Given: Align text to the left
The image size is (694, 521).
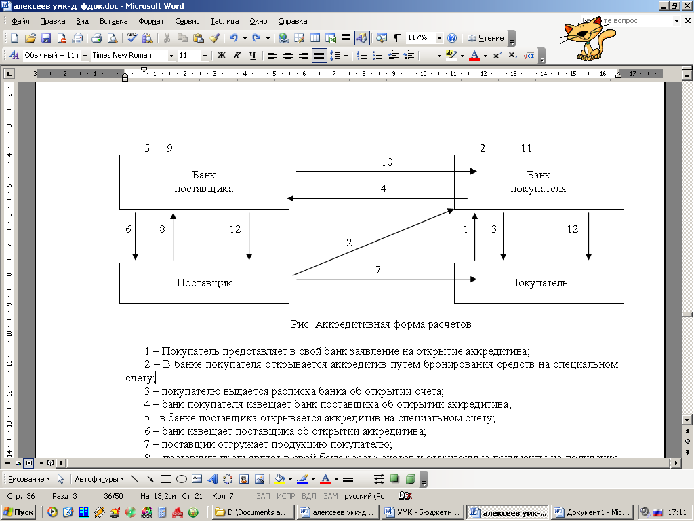Looking at the screenshot, I should coord(272,56).
